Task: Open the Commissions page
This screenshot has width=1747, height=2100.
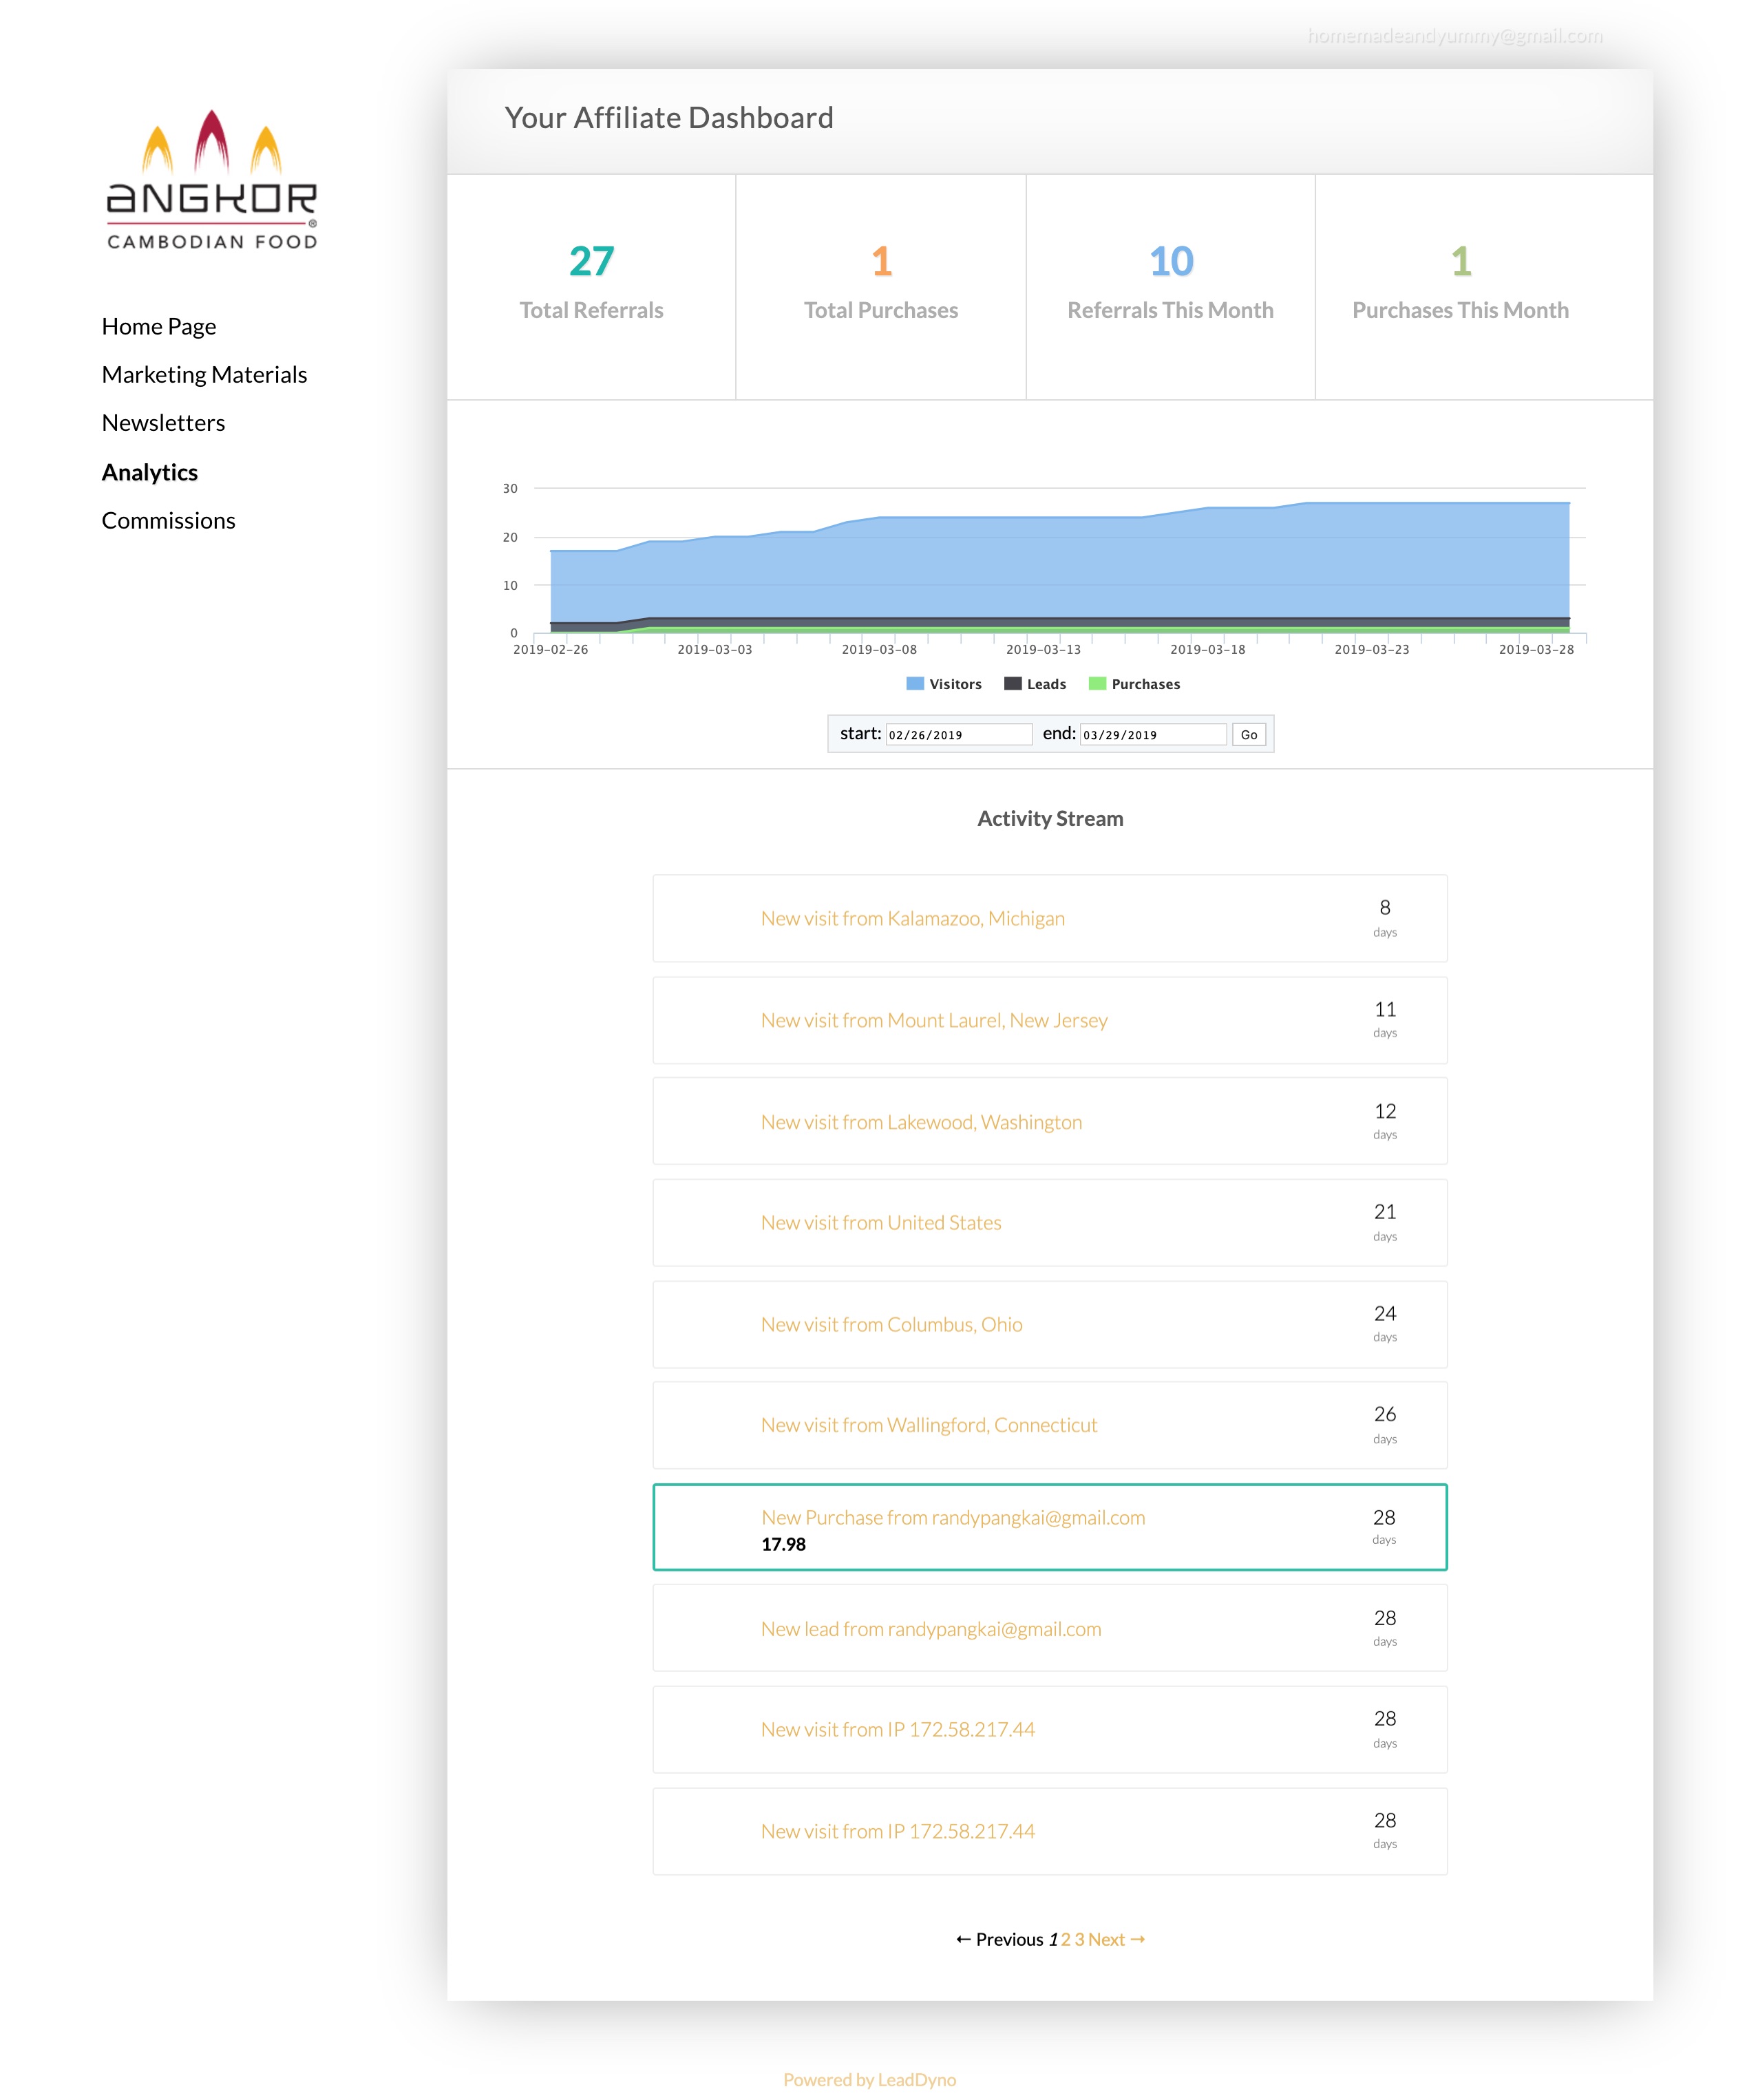Action: [168, 521]
